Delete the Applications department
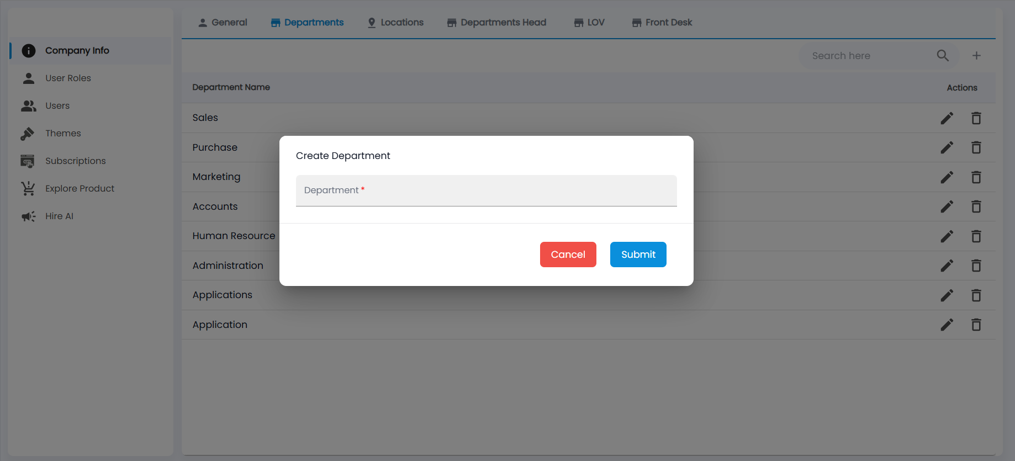Image resolution: width=1015 pixels, height=461 pixels. pos(976,295)
